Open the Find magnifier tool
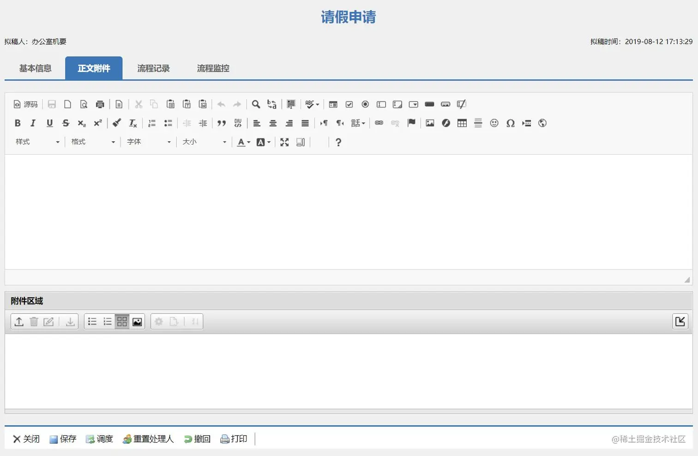Screen dimensions: 698x456 click(256, 104)
